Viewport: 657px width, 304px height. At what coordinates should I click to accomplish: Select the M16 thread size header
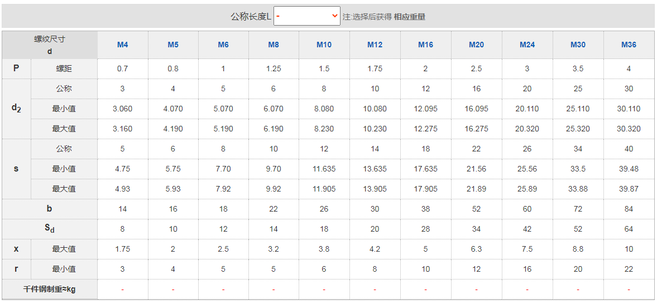point(425,45)
